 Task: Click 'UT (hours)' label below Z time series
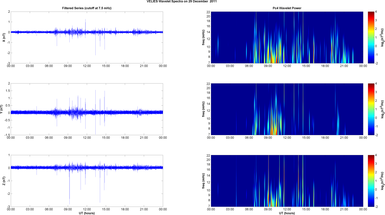point(87,213)
